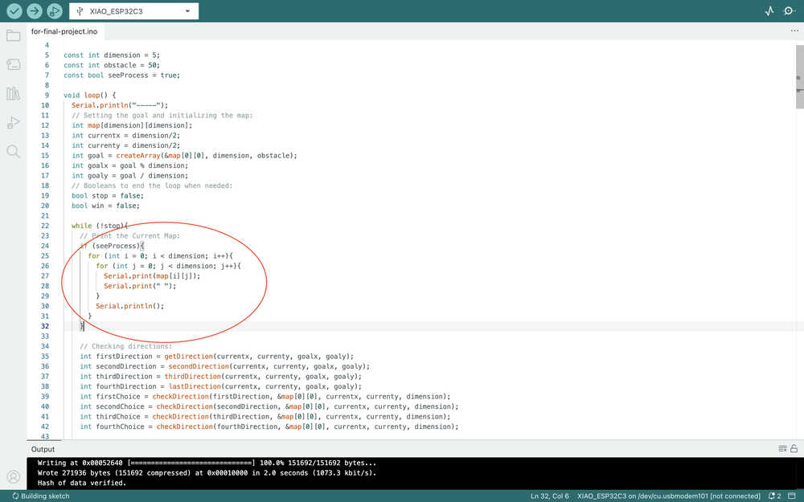Open the Serial Monitor icon
The width and height of the screenshot is (804, 502).
[790, 10]
